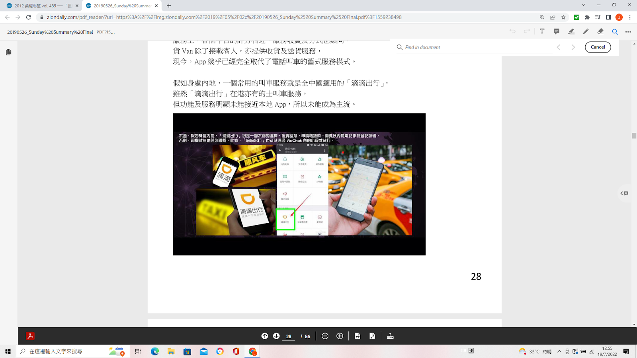
Task: Click the document title 20190526_Sunday Summary Final
Action: tap(50, 32)
